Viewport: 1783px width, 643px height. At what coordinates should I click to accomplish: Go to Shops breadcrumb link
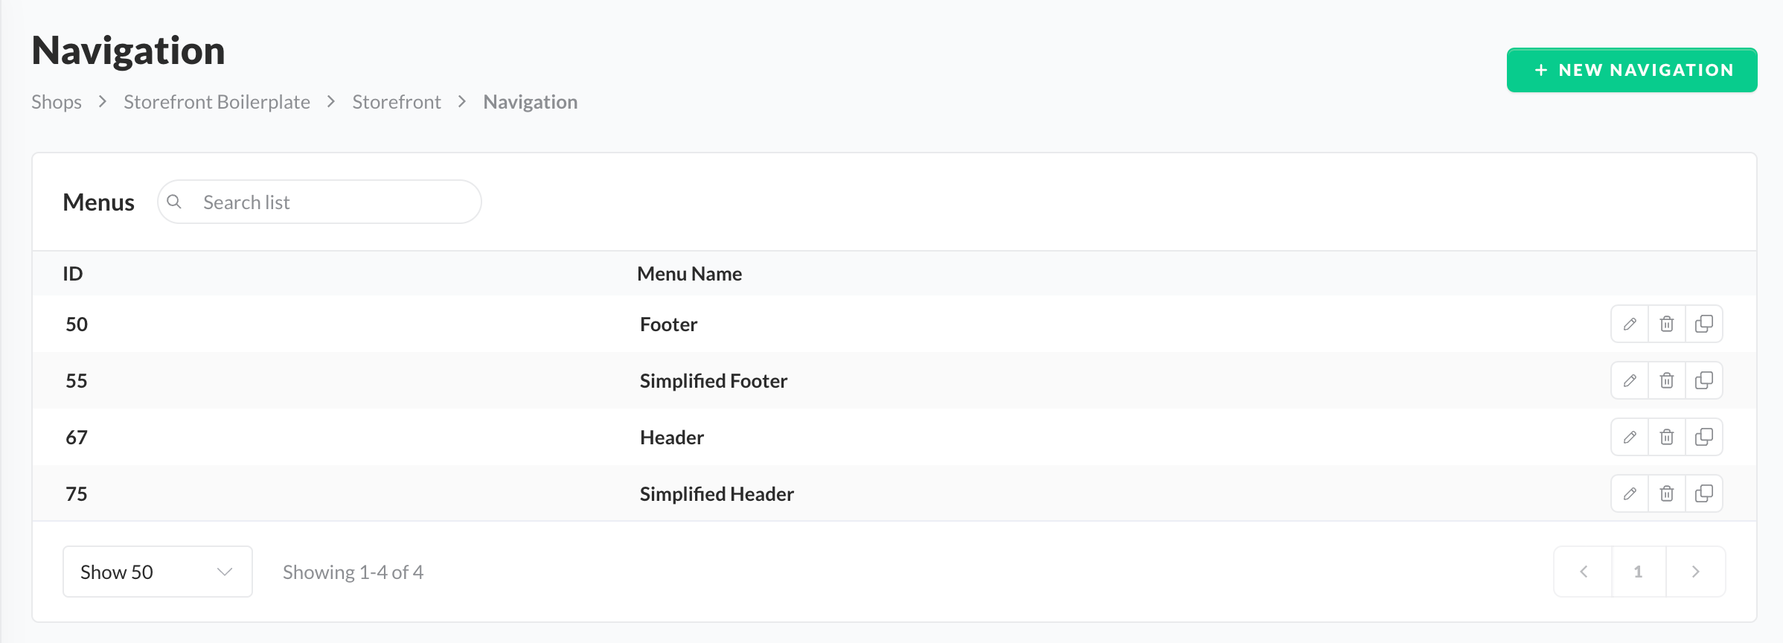(x=57, y=102)
